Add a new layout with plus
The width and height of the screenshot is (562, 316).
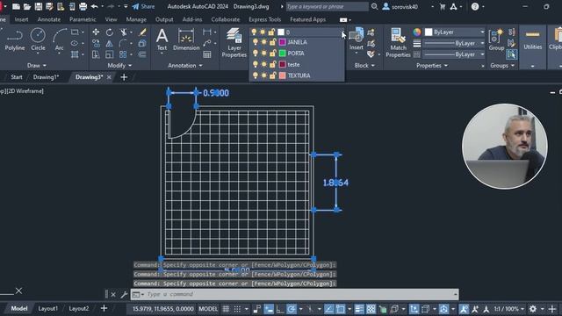coord(104,308)
